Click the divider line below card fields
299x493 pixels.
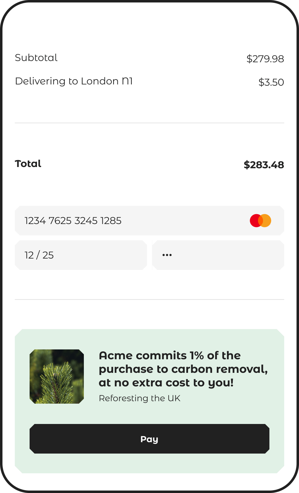pos(149,299)
